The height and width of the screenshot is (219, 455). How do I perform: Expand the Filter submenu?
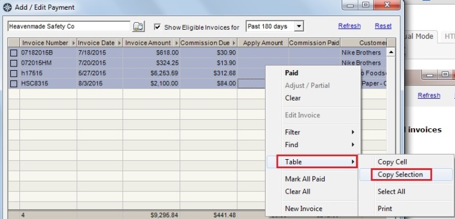click(x=313, y=132)
